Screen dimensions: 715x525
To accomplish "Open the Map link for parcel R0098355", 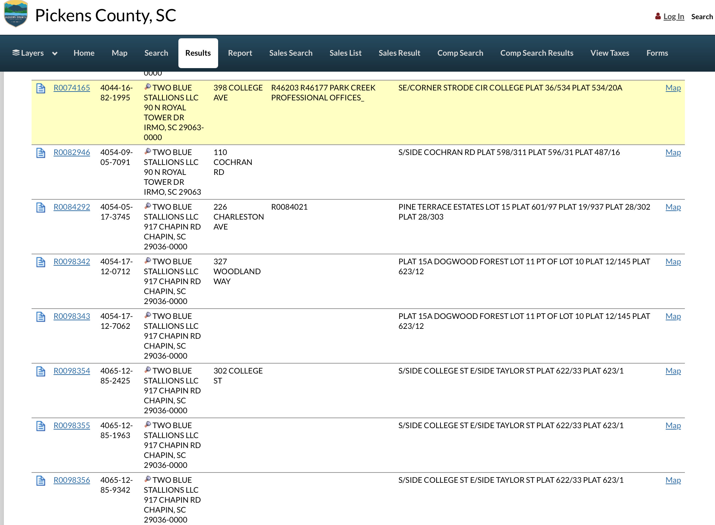I will (673, 426).
